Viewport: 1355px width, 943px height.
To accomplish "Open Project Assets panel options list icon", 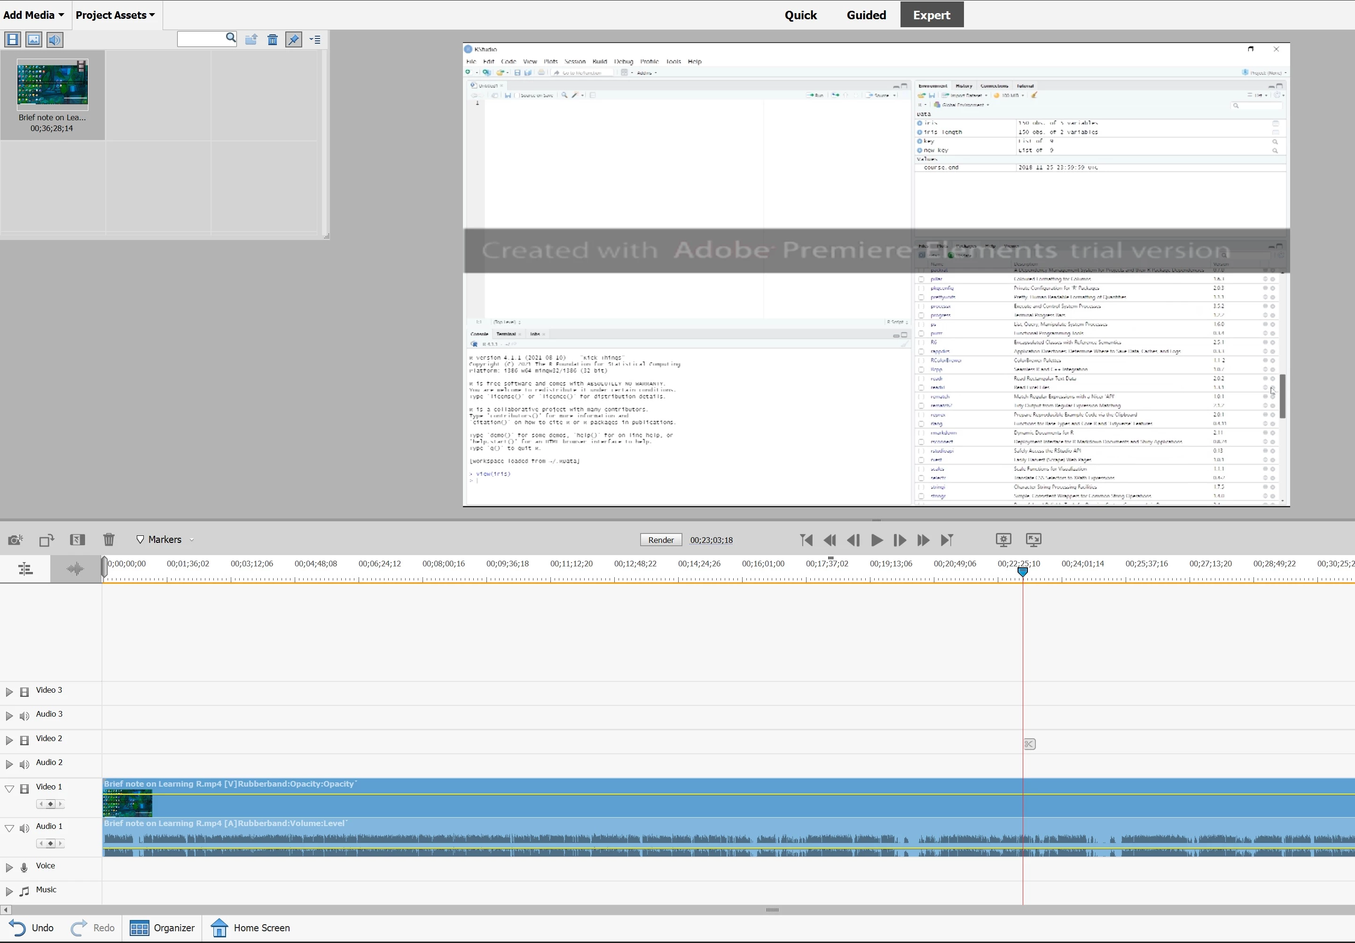I will click(x=315, y=39).
